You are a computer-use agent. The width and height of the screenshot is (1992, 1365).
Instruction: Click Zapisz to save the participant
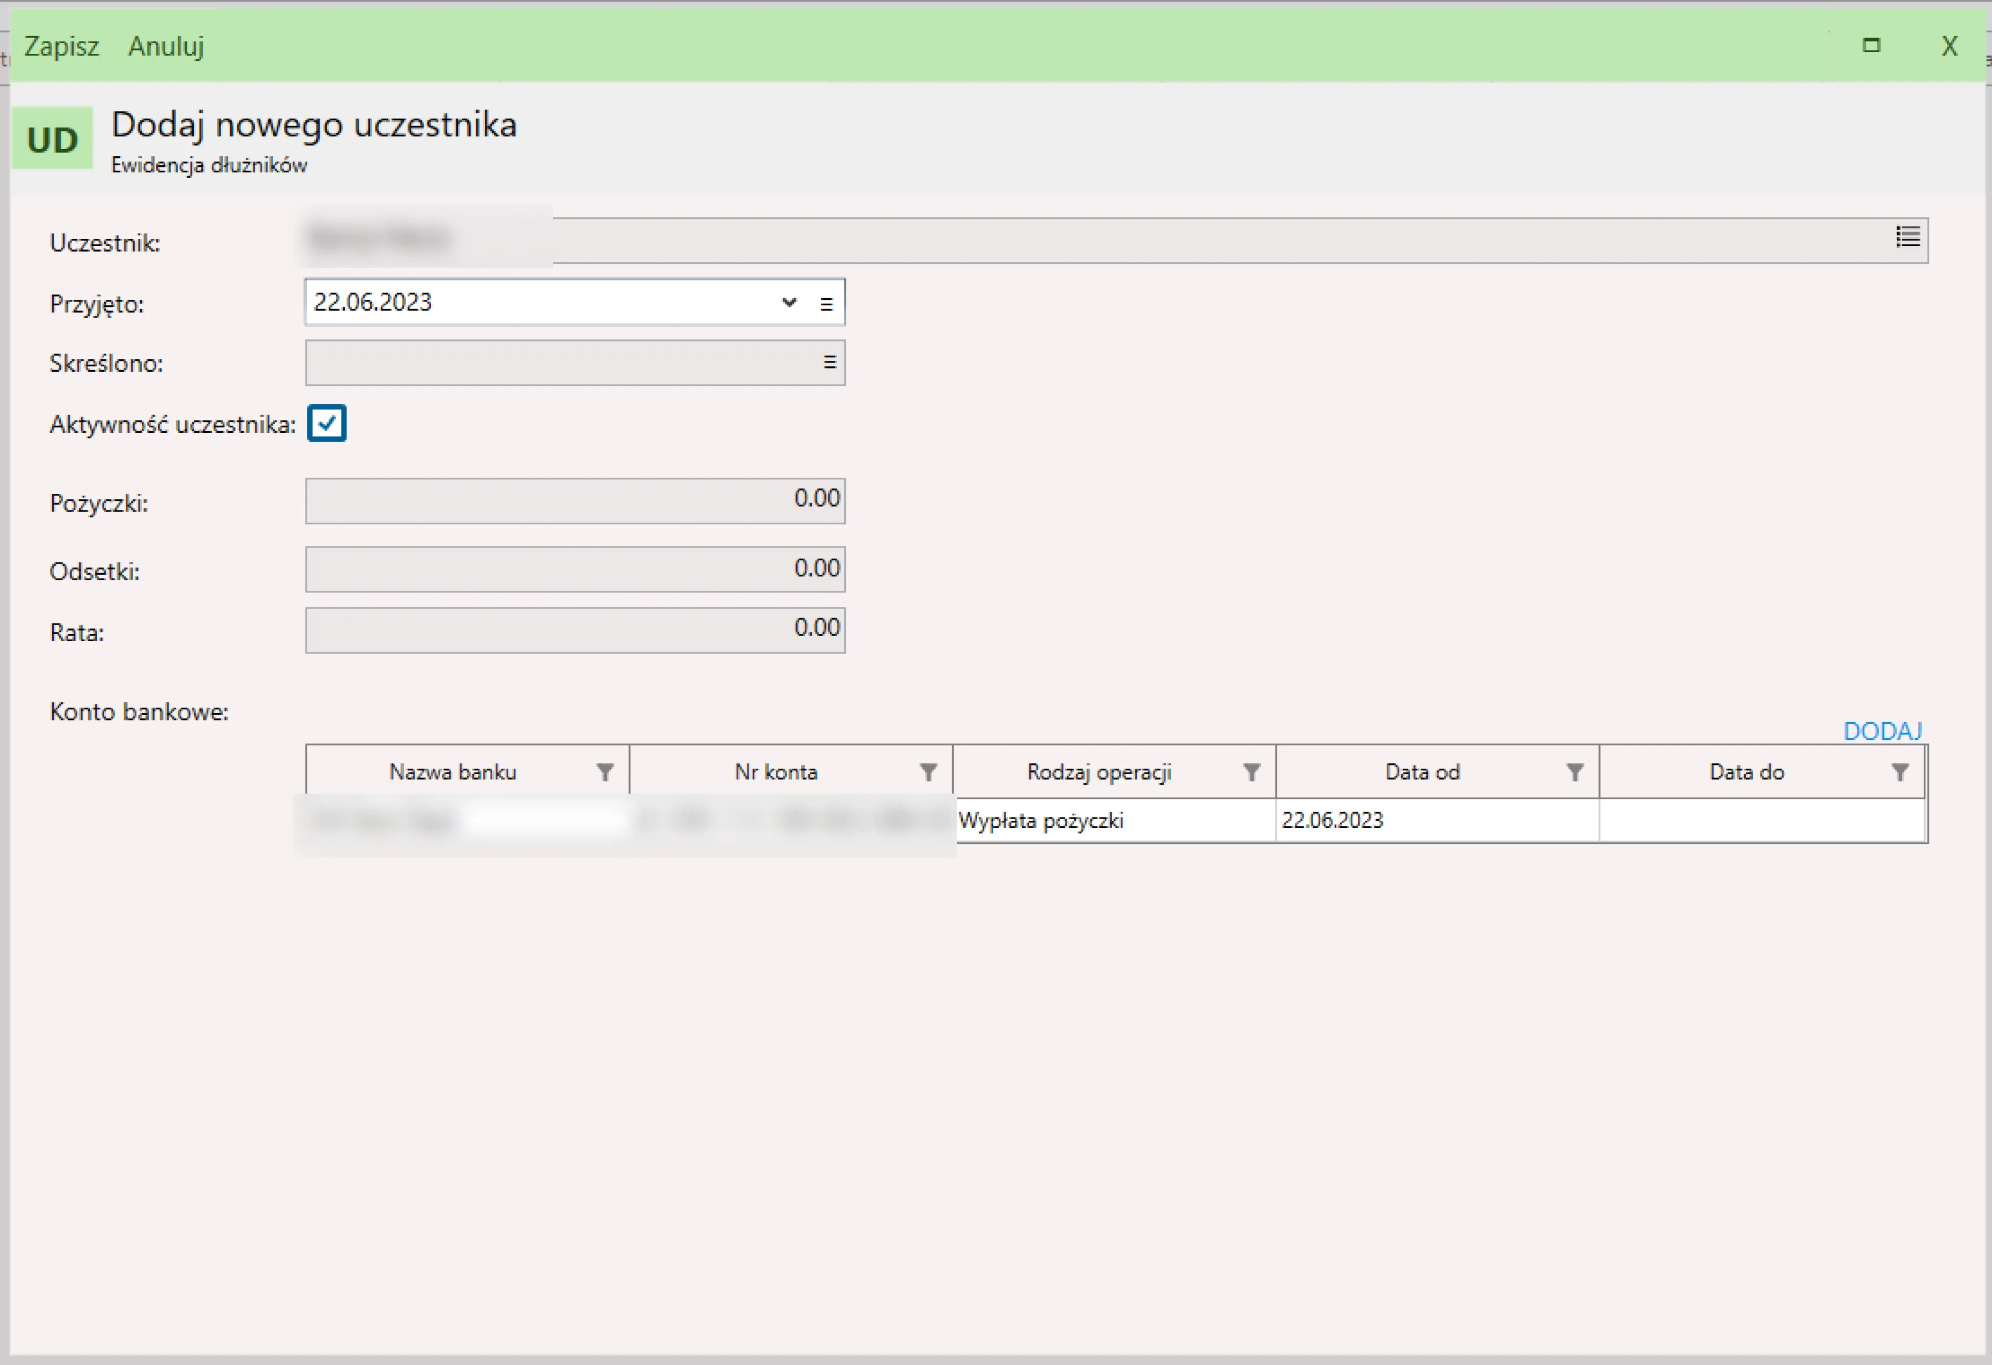(x=61, y=45)
